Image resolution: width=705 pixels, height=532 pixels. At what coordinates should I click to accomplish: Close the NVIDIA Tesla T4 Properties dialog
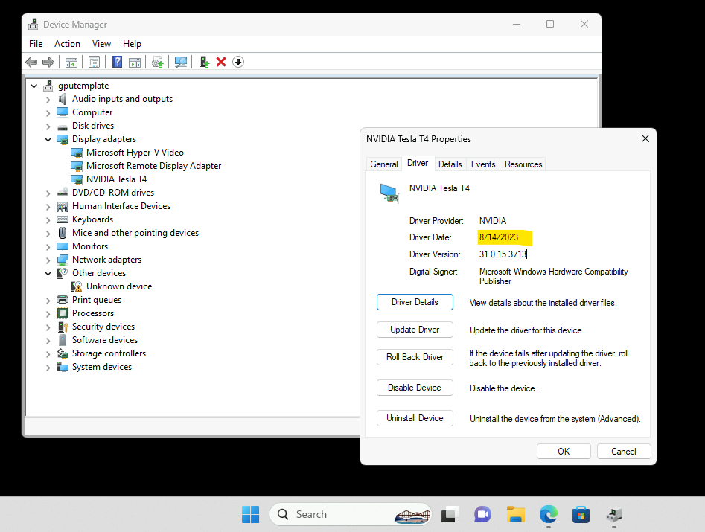(645, 138)
